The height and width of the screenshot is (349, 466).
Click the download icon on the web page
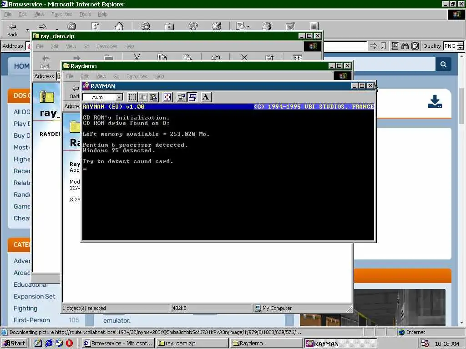click(x=435, y=102)
